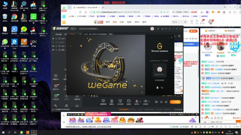Click the orange stop streaming button
The width and height of the screenshot is (241, 135).
(x=175, y=102)
